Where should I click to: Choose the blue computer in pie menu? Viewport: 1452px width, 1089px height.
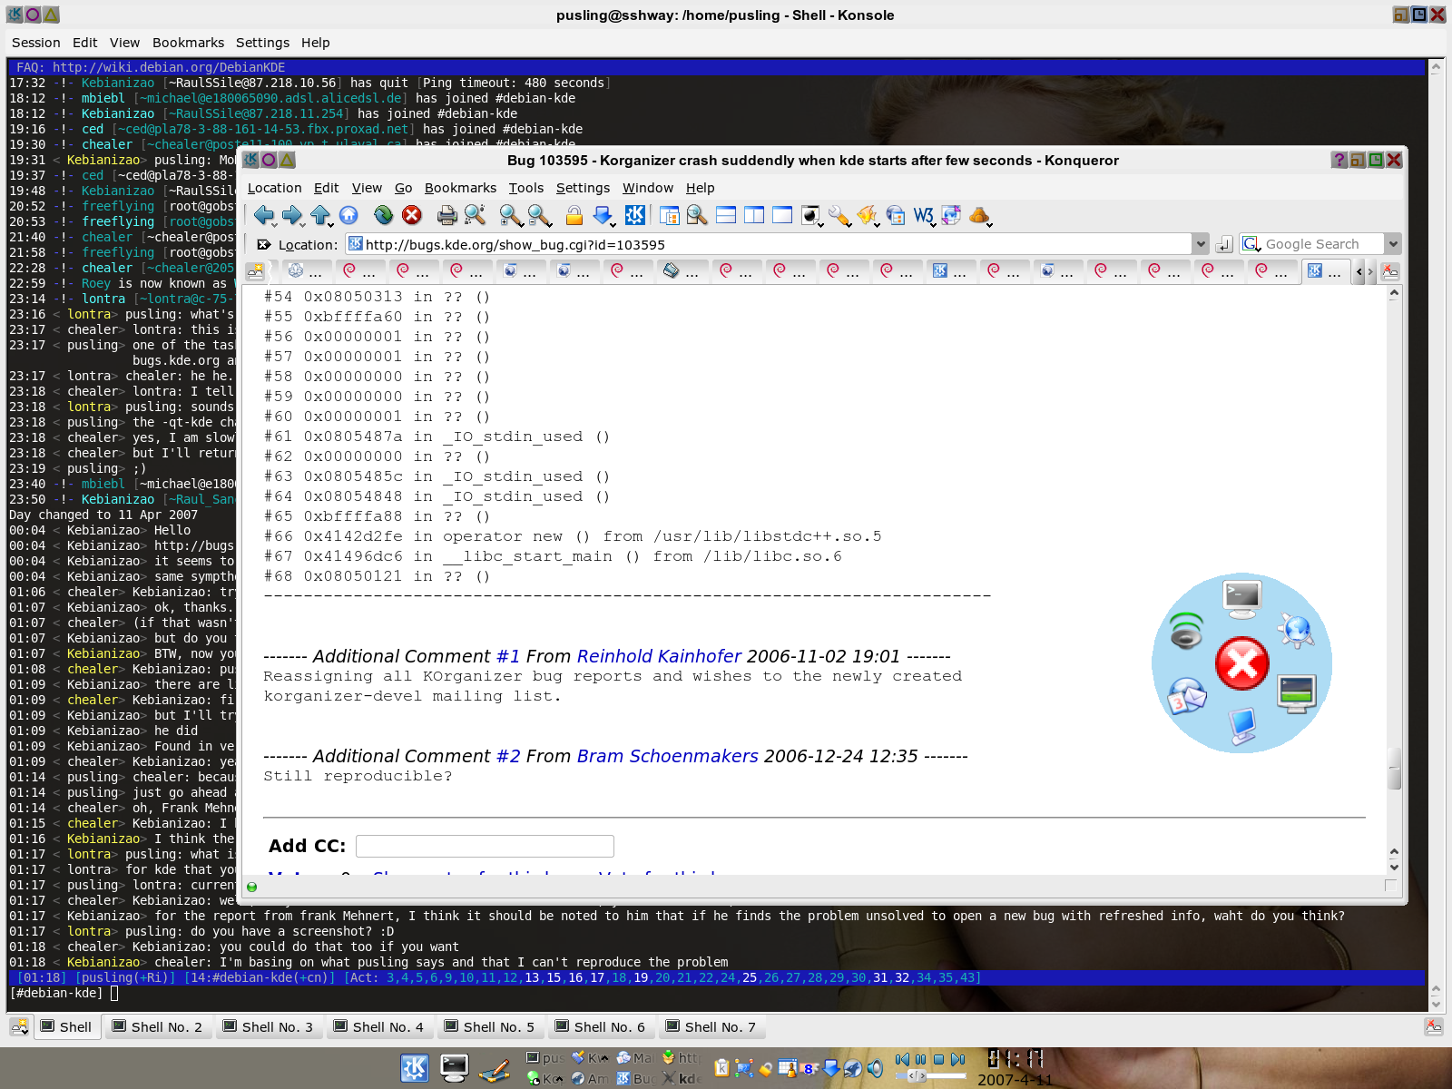(x=1242, y=726)
